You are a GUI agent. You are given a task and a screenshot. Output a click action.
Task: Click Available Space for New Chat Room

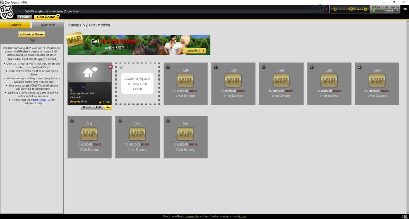(137, 83)
